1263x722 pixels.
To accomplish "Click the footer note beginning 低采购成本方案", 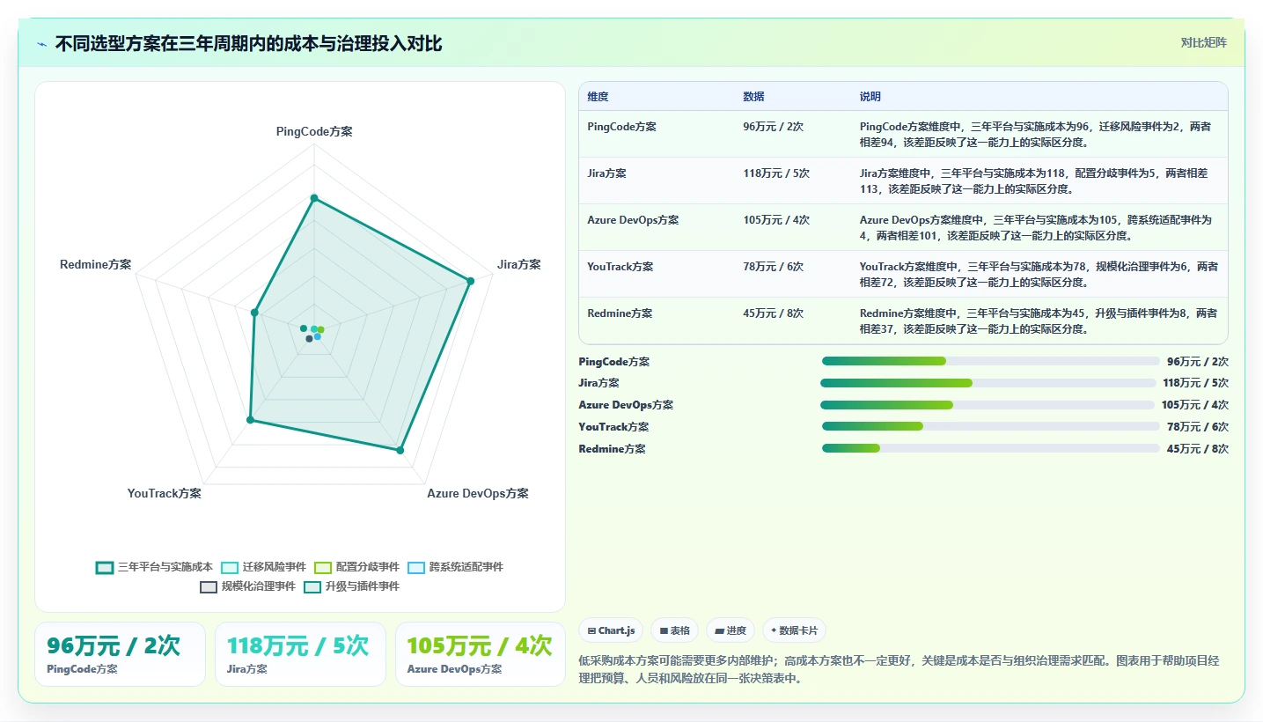I will click(x=899, y=669).
